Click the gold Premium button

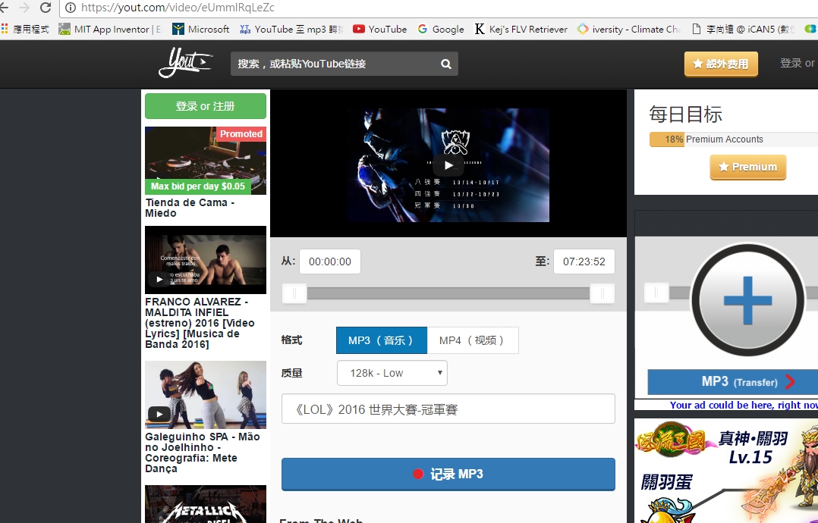tap(747, 167)
